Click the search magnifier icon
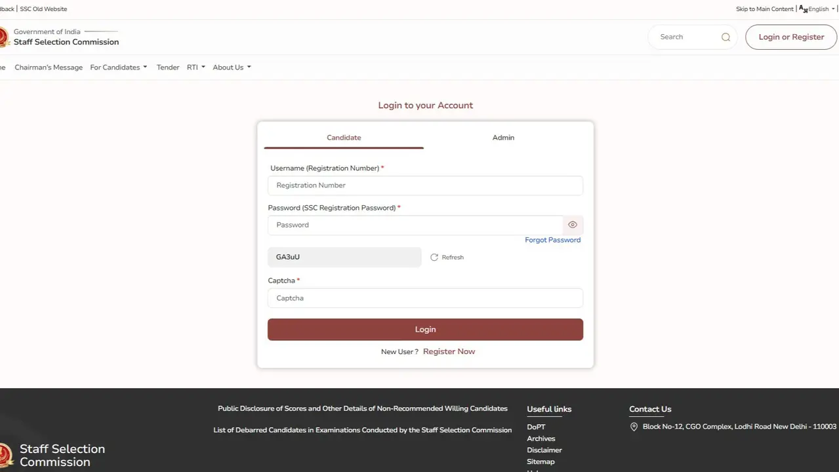Viewport: 839px width, 472px height. (726, 37)
